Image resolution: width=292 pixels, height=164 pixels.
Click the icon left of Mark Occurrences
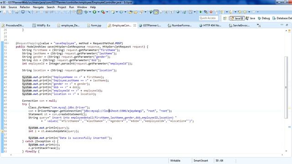(151, 12)
